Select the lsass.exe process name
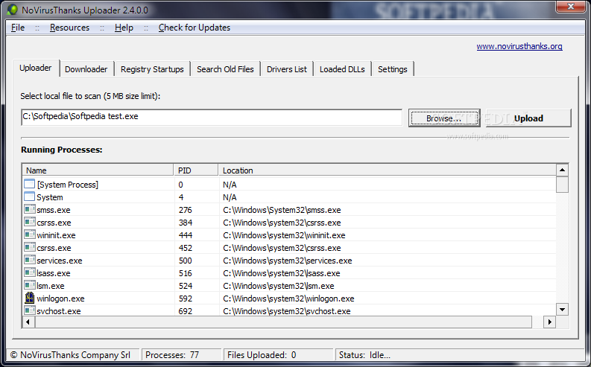This screenshot has width=591, height=367. [54, 273]
